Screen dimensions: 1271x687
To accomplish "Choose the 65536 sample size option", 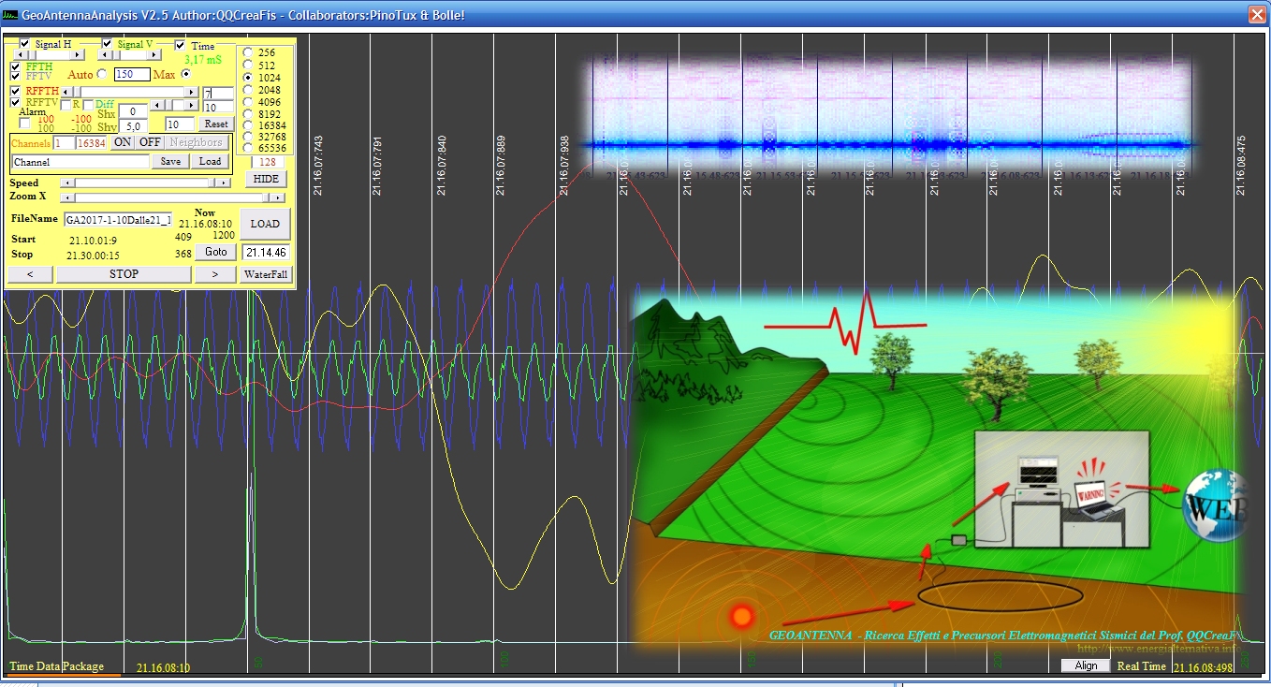I will tap(248, 148).
